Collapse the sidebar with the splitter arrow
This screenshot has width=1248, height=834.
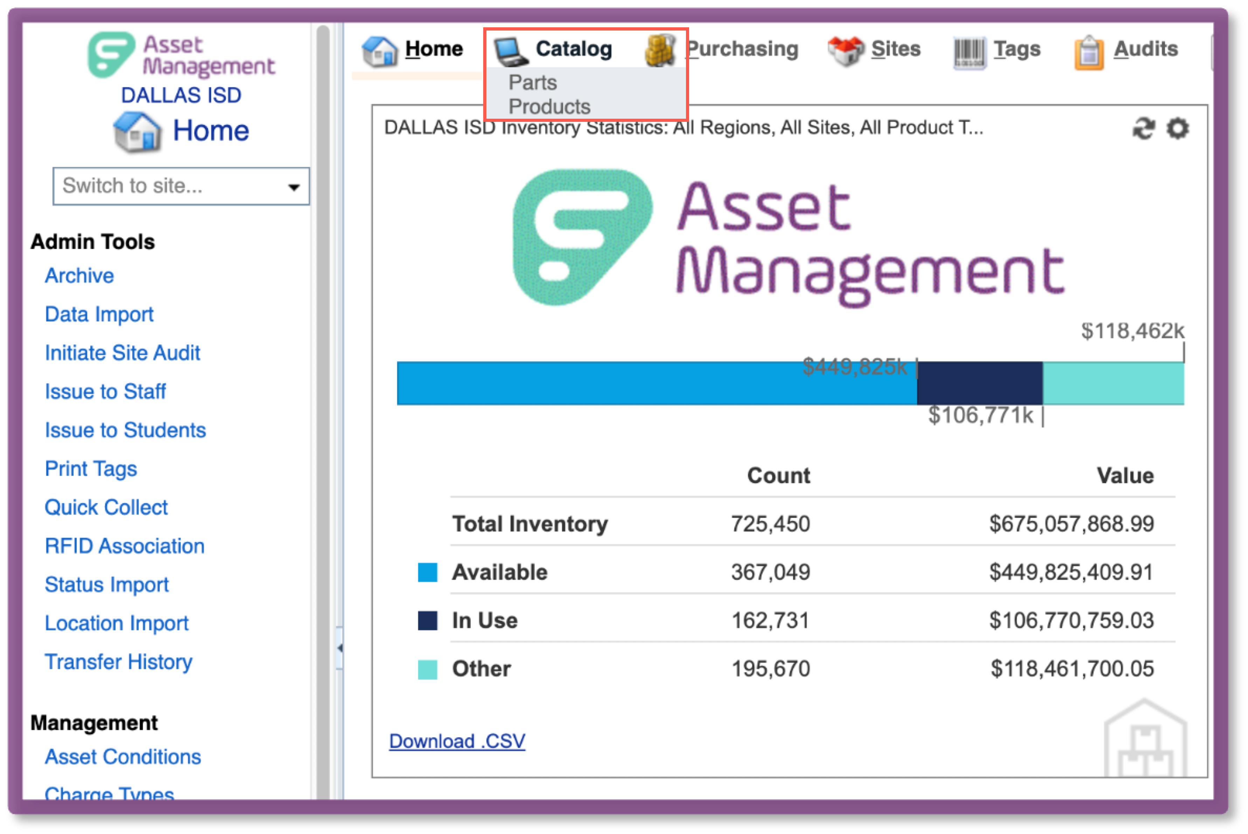click(x=339, y=647)
